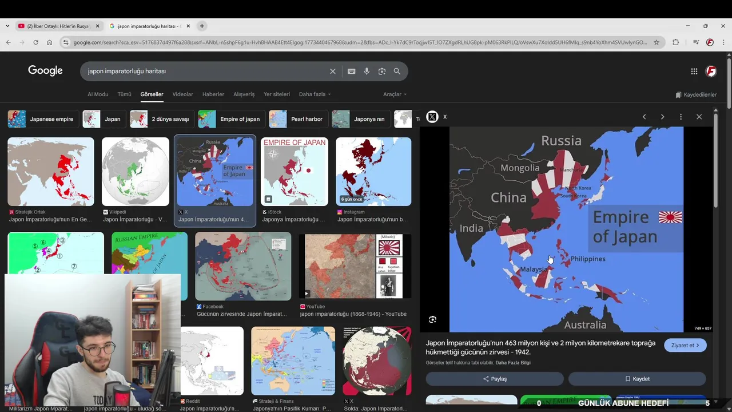Open Google account profile avatar

[x=711, y=72]
